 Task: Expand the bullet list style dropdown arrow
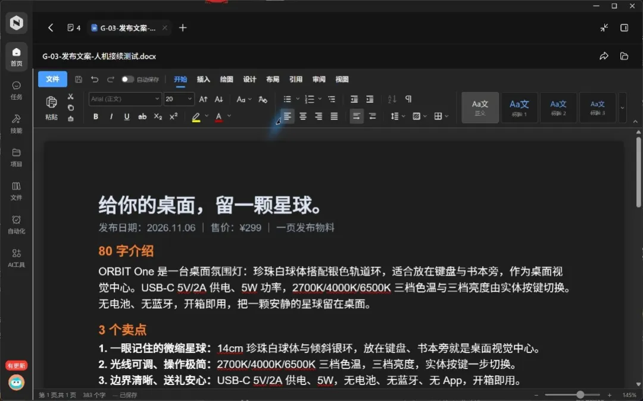pyautogui.click(x=298, y=99)
